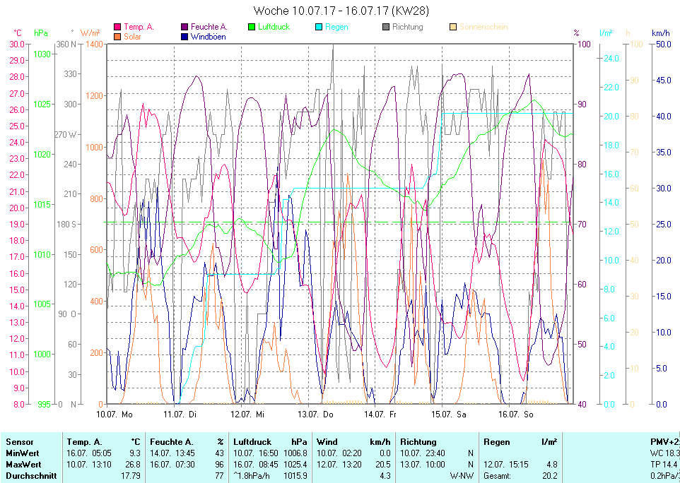Click the '1030' tick on pressure axis
This screenshot has width=680, height=483.
pyautogui.click(x=42, y=54)
